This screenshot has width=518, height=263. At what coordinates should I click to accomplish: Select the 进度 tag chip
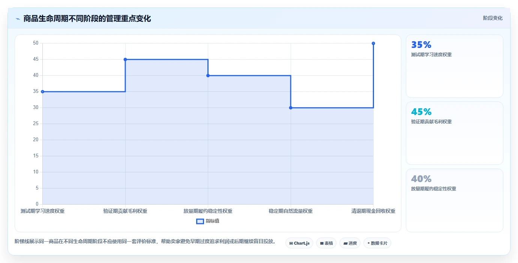click(350, 243)
